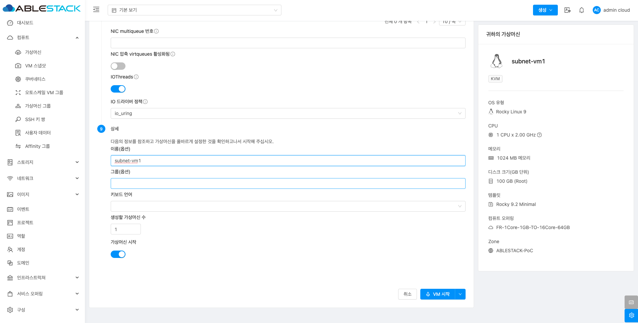The height and width of the screenshot is (323, 638).
Task: Click the admin cloud user avatar
Action: pos(596,10)
